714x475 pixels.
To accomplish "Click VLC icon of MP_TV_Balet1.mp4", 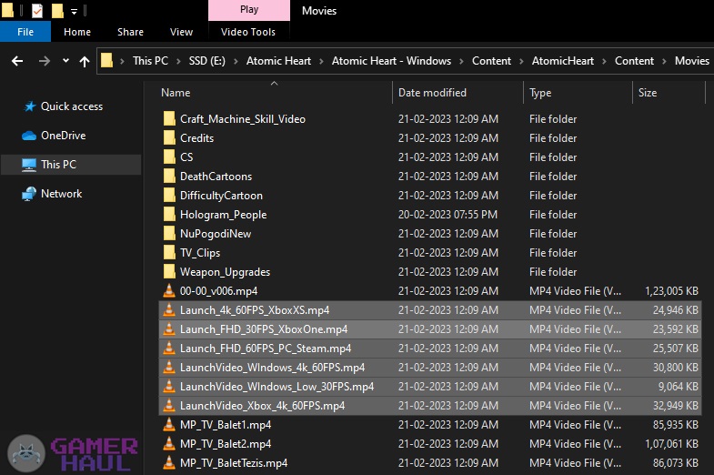I will (169, 424).
